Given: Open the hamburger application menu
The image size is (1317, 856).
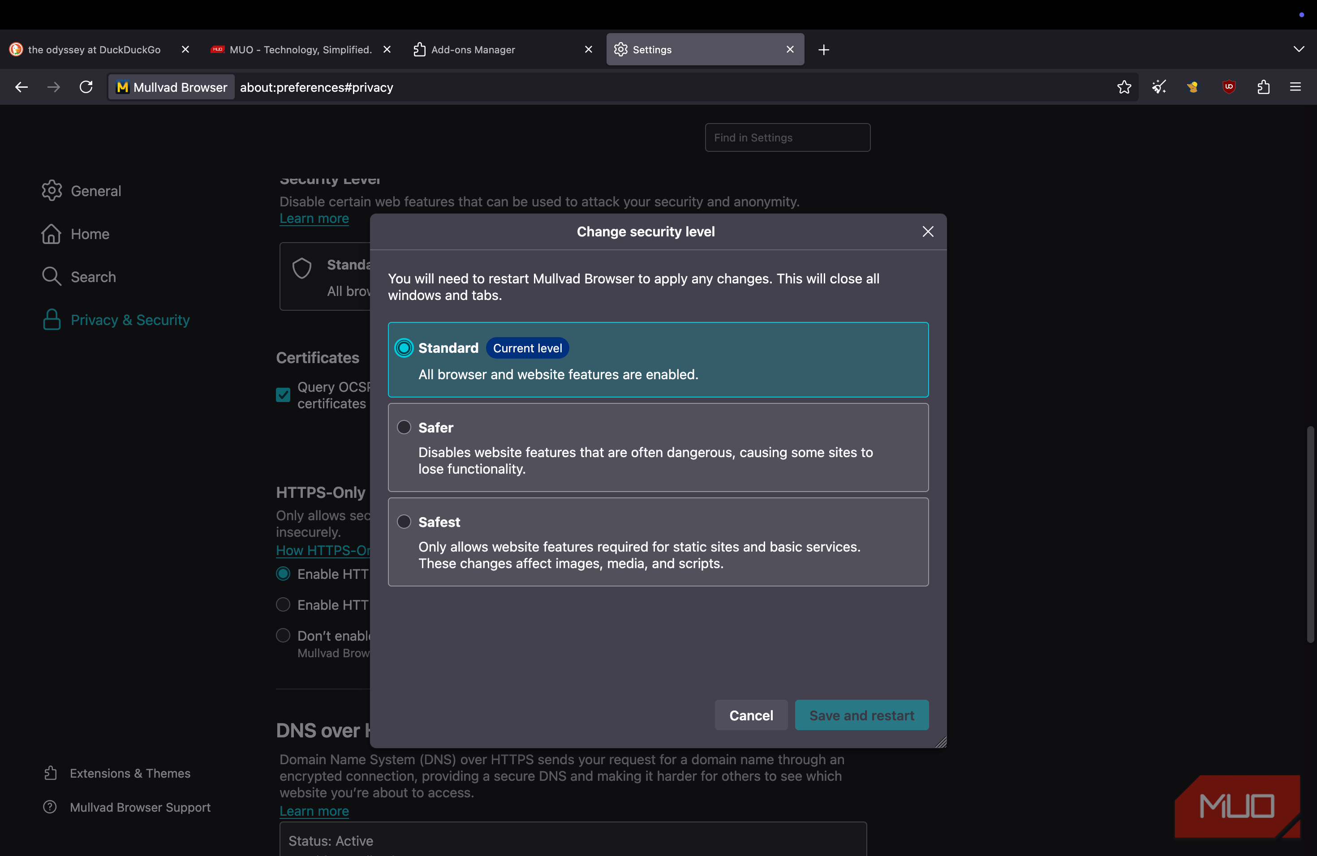Looking at the screenshot, I should pos(1295,87).
